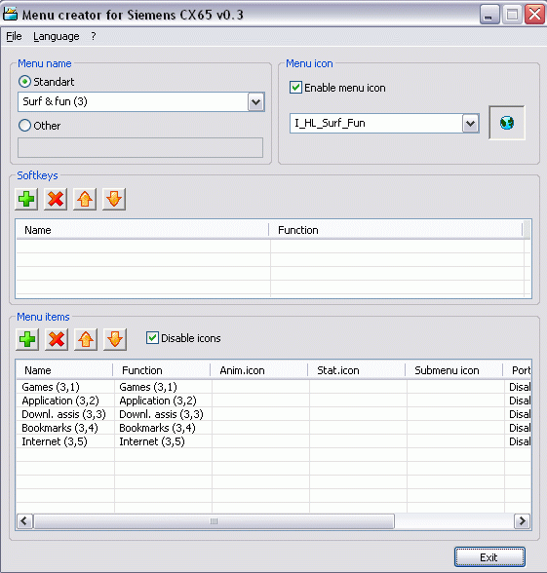Add a new softkey with green plus
This screenshot has height=573, width=547.
26,199
